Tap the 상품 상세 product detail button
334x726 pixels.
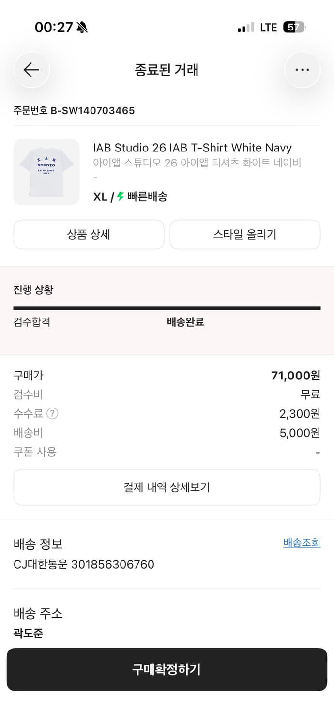(x=89, y=234)
